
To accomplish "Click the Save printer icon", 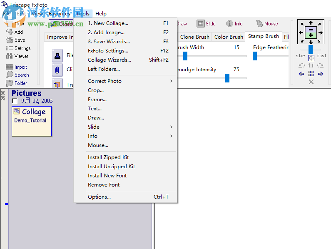I will click(10, 40).
